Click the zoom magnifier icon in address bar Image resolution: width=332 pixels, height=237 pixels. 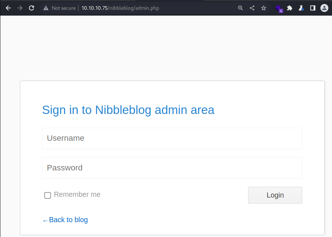[x=240, y=8]
